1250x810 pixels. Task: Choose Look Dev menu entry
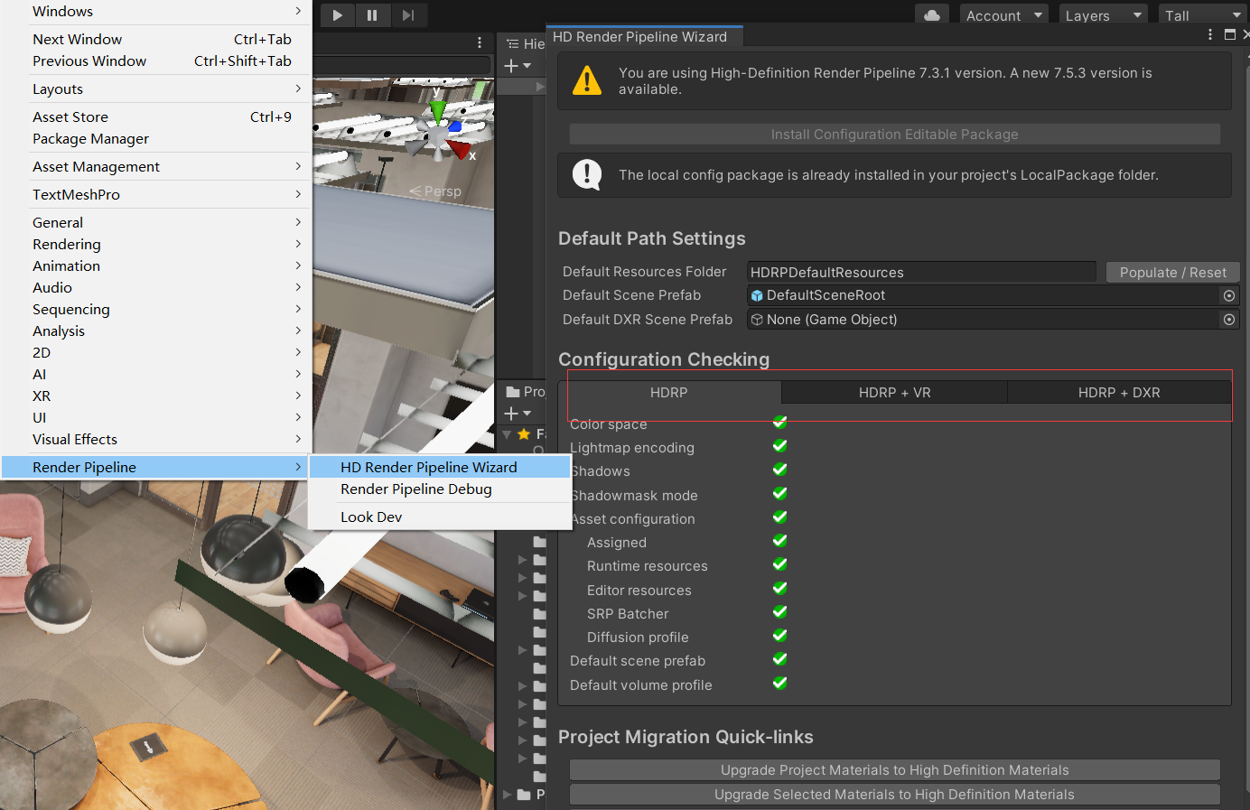click(x=440, y=517)
